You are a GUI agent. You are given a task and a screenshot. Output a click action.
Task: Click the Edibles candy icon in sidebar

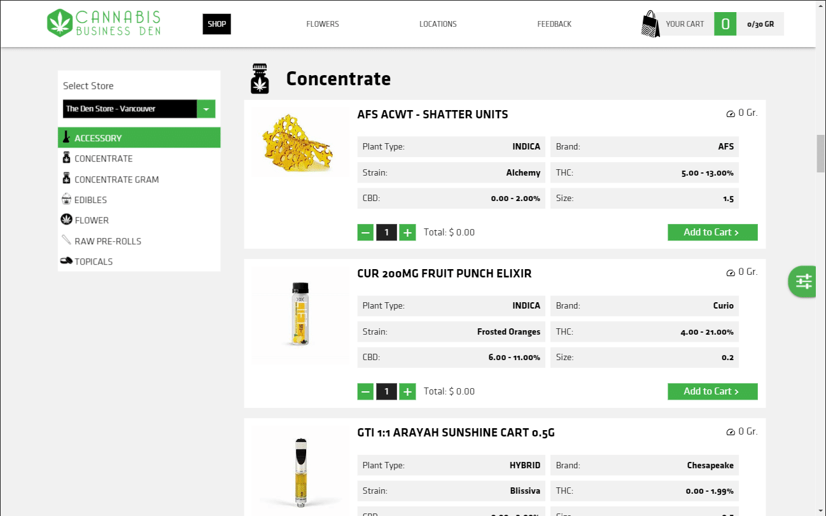(x=66, y=199)
